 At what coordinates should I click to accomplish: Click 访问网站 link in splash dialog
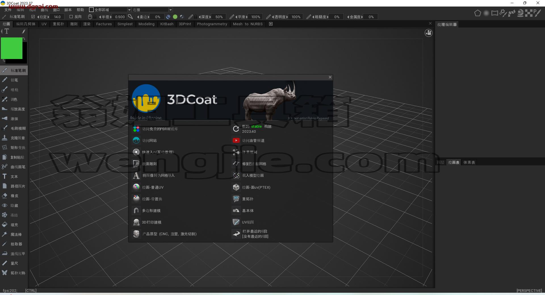click(x=149, y=140)
